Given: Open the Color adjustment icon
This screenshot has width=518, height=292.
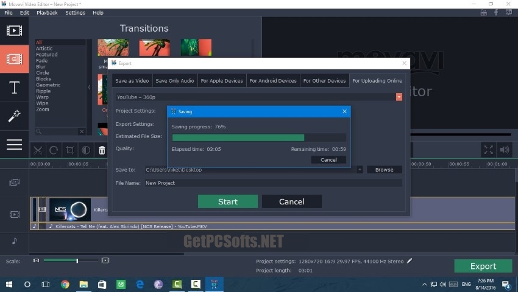Looking at the screenshot, I should pos(86,150).
